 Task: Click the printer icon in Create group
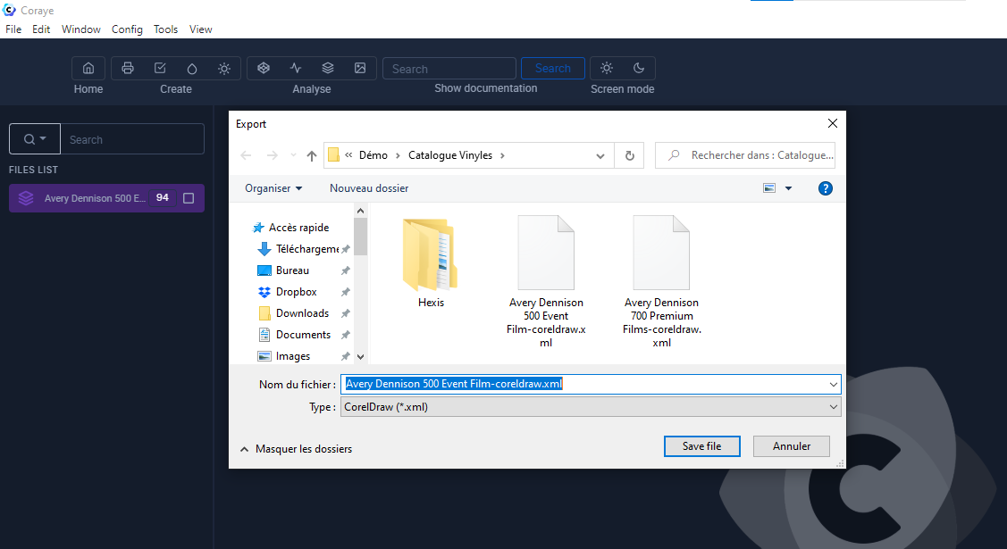(128, 68)
